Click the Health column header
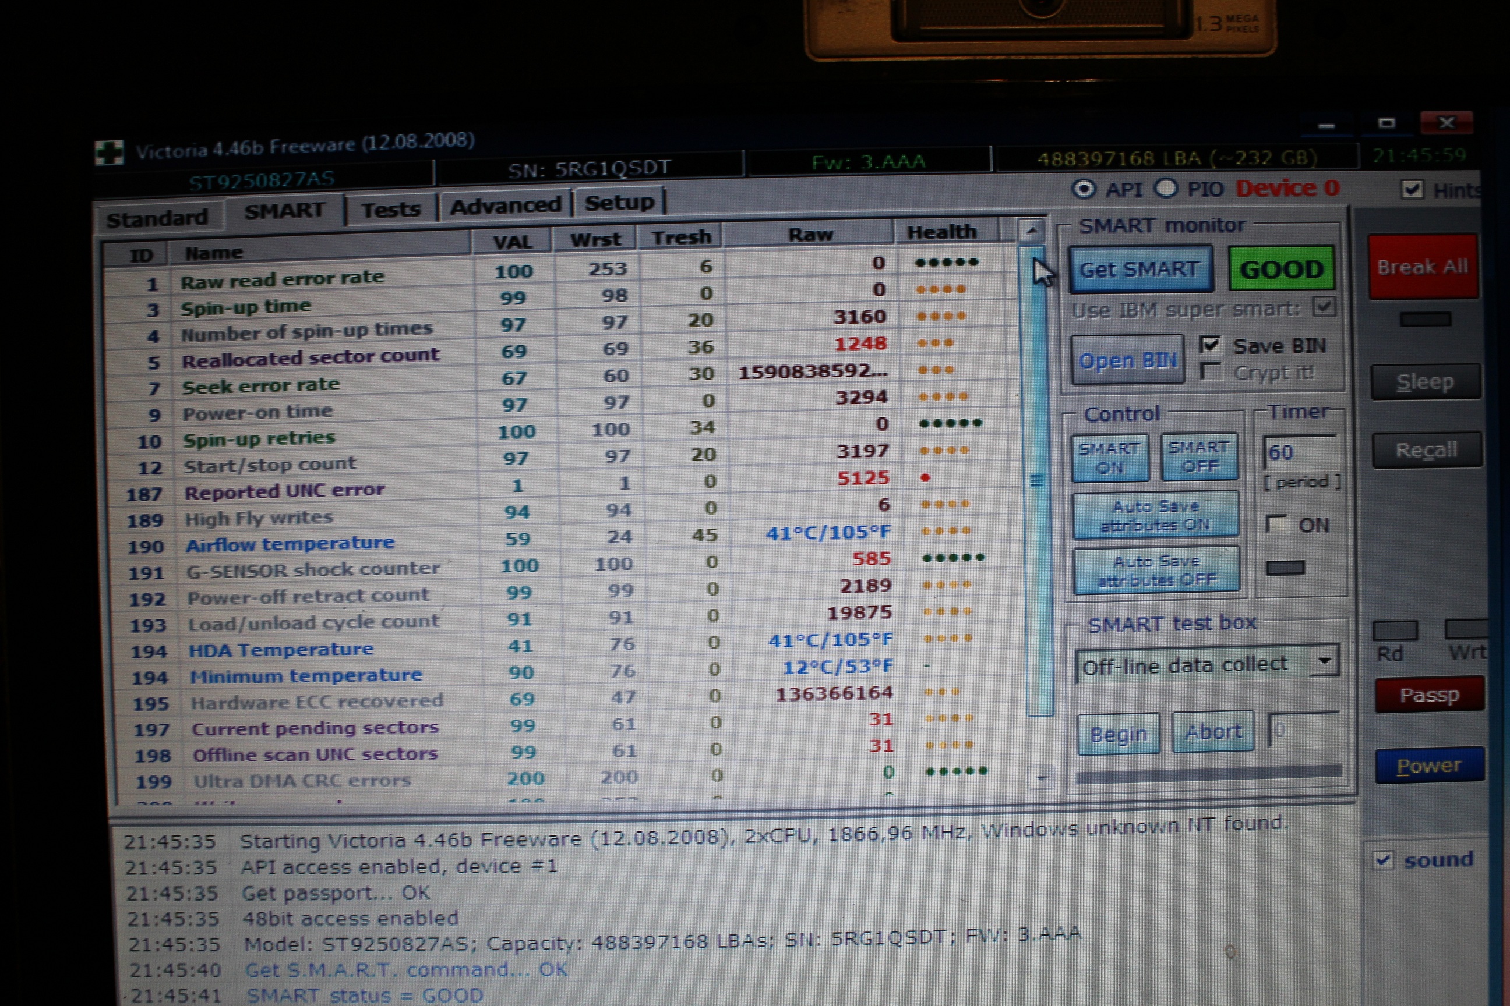The image size is (1510, 1006). pos(942,232)
